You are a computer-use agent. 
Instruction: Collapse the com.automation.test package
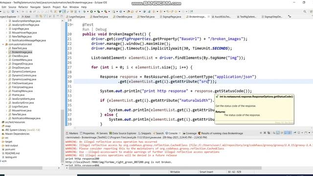pyautogui.click(x=3, y=44)
